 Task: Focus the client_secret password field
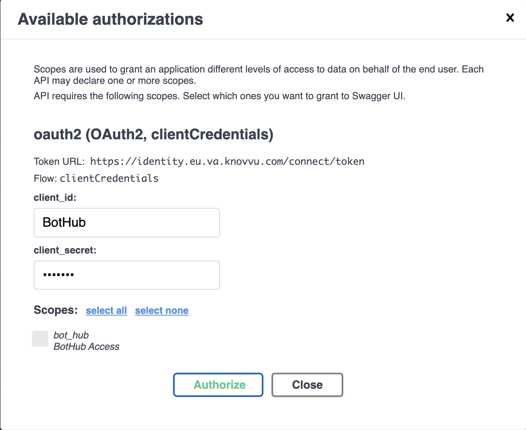point(126,275)
